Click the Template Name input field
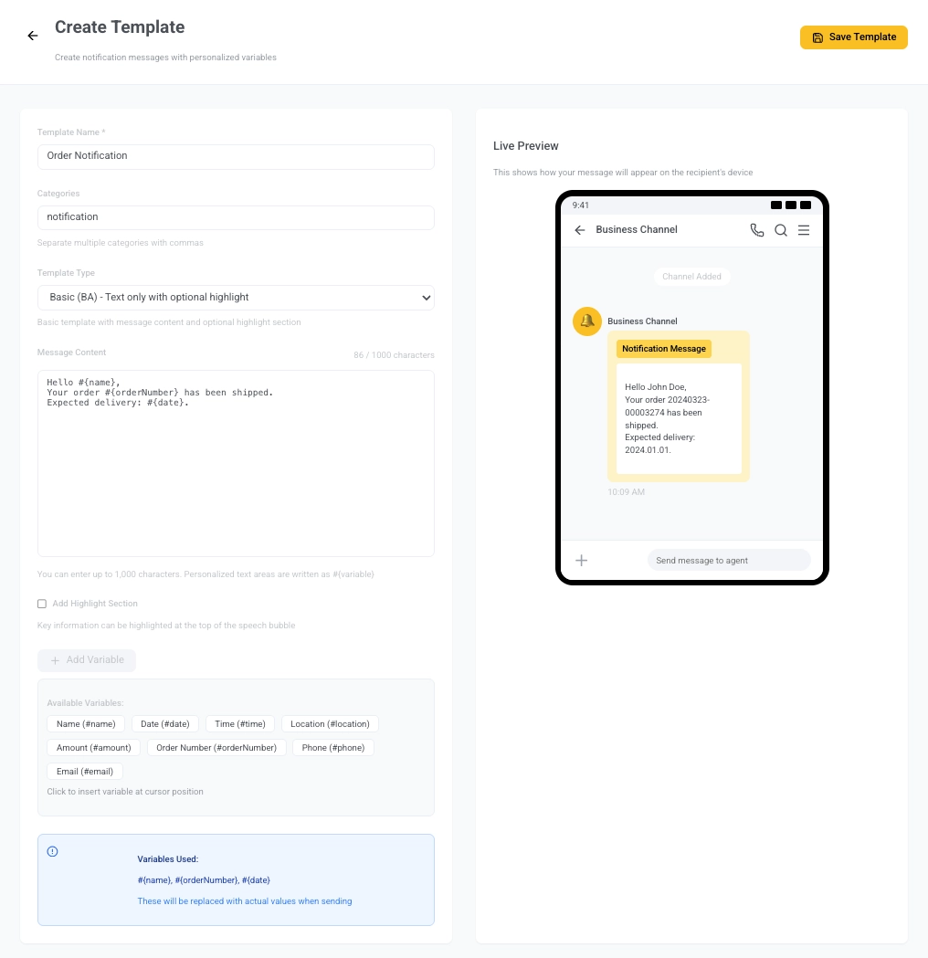 pyautogui.click(x=236, y=156)
